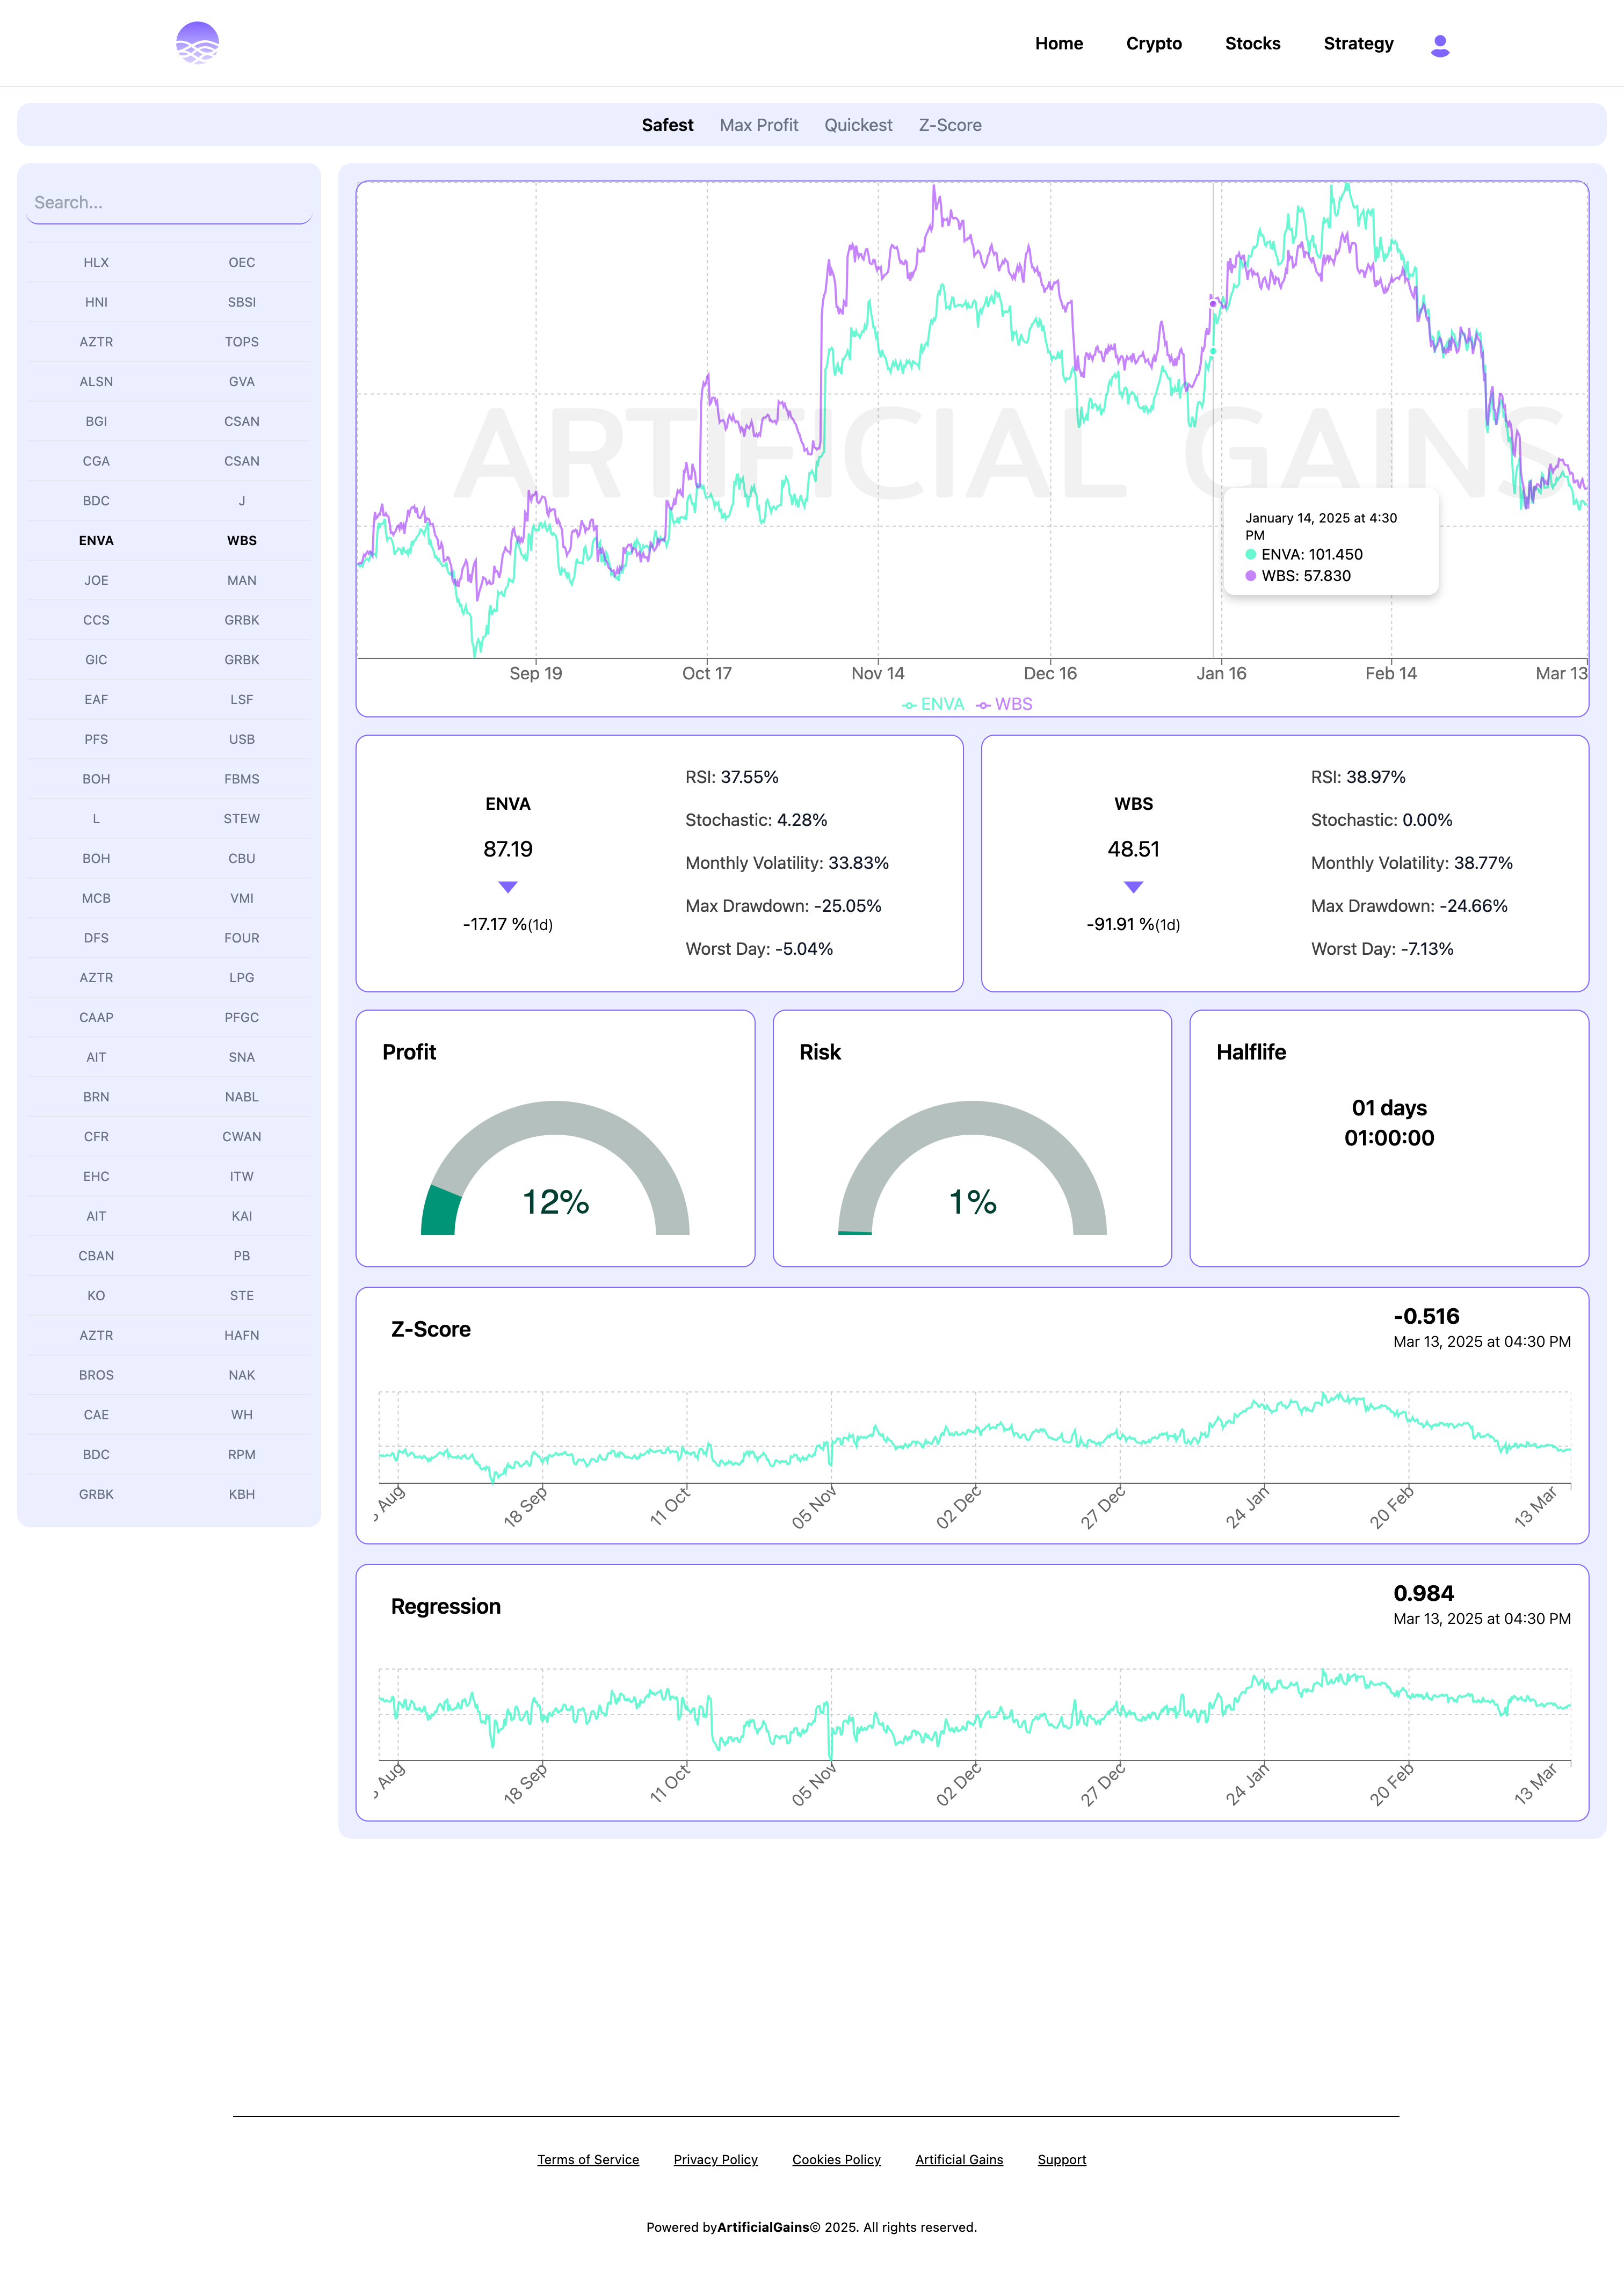Select the CCS / GRBK pair
The height and width of the screenshot is (2278, 1624).
pyautogui.click(x=169, y=620)
